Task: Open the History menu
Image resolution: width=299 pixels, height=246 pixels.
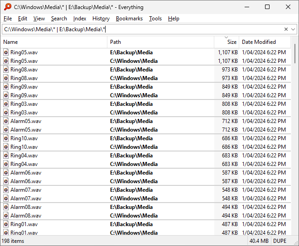Action: [x=101, y=19]
